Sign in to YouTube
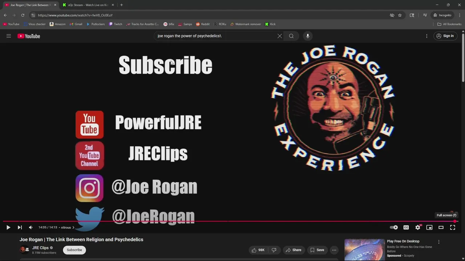The width and height of the screenshot is (465, 261). [445, 36]
